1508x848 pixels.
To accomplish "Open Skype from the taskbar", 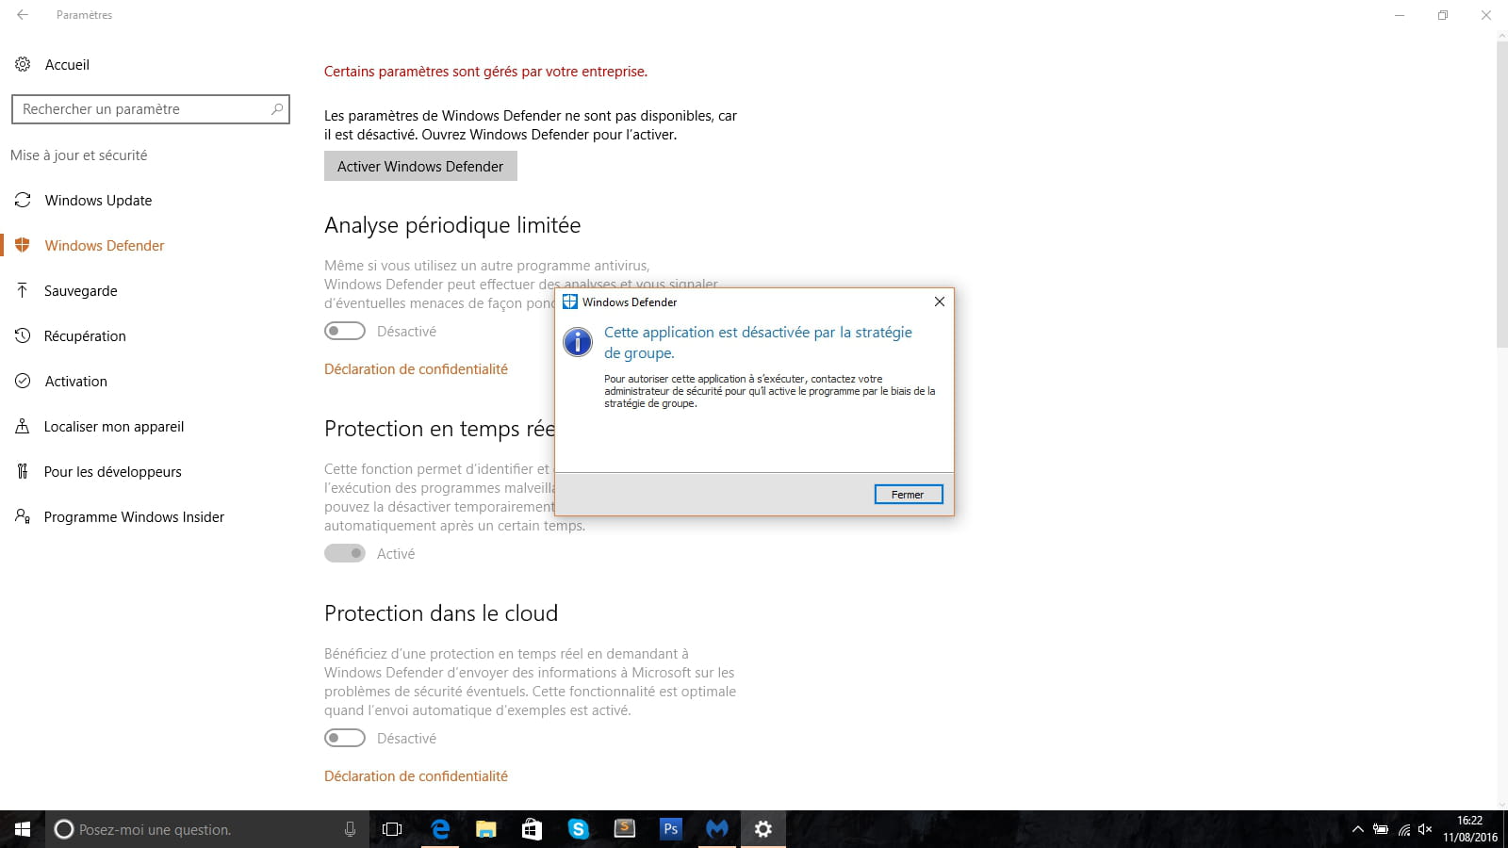I will click(x=579, y=829).
